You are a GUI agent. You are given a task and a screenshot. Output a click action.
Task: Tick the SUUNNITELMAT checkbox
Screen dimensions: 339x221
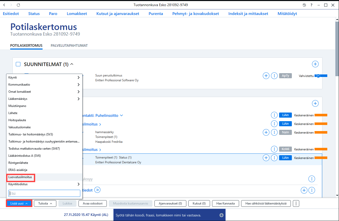18,64
